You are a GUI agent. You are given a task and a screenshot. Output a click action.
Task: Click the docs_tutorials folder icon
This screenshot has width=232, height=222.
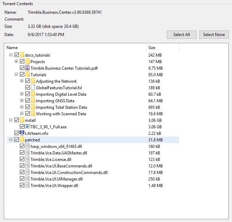coord(22,55)
